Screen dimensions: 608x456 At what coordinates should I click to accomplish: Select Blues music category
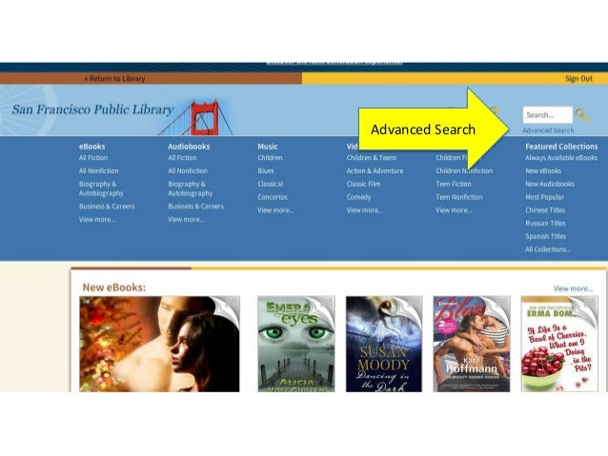pos(266,170)
